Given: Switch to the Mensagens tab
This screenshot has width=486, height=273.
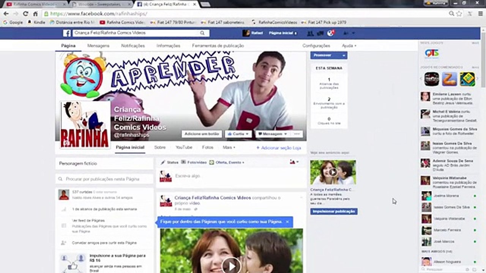Looking at the screenshot, I should [98, 45].
